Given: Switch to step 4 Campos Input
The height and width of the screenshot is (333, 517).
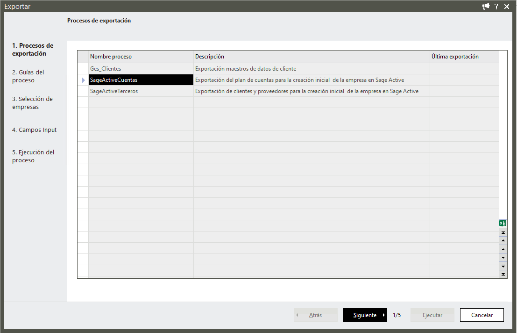Looking at the screenshot, I should 34,130.
